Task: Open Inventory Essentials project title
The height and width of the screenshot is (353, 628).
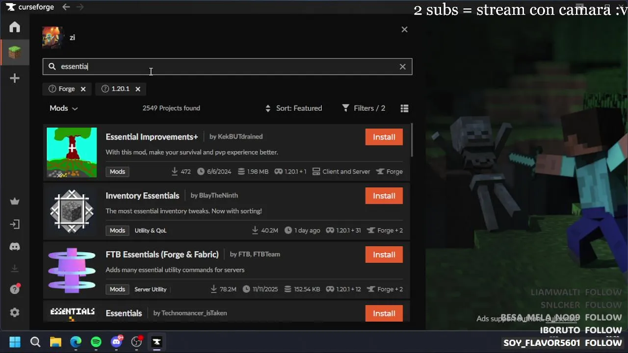Action: [142, 196]
